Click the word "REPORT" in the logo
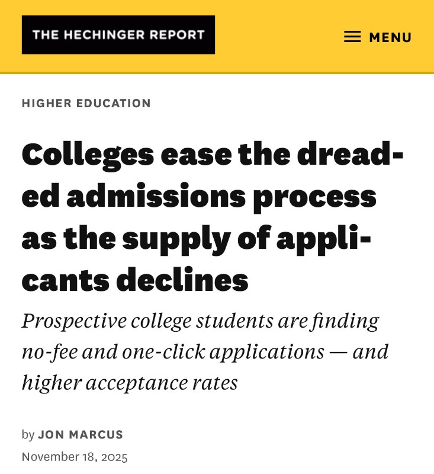The image size is (434, 474). [x=177, y=35]
